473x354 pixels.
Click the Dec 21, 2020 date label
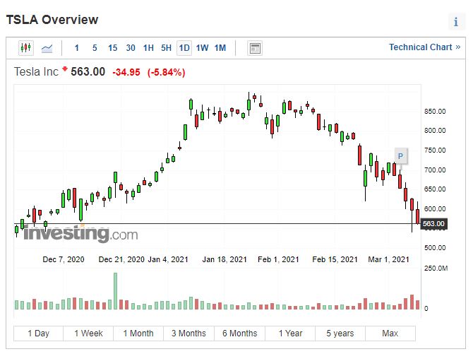(121, 259)
